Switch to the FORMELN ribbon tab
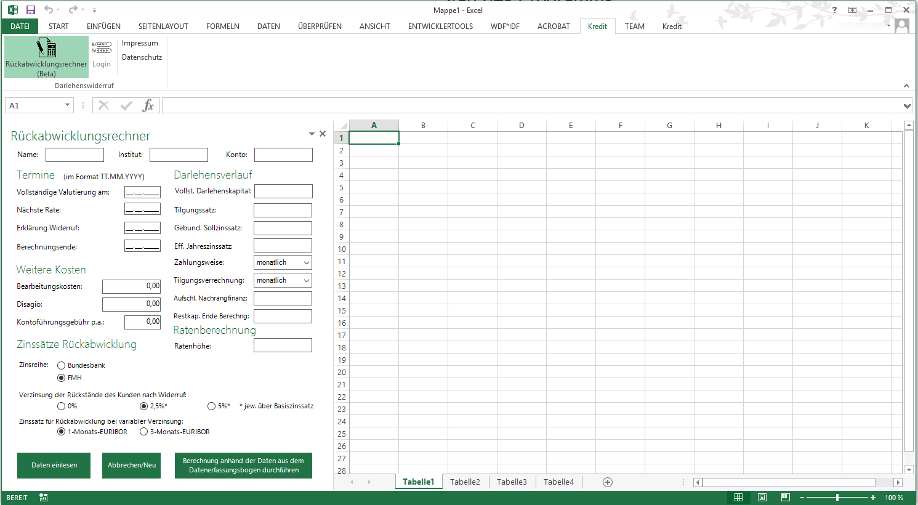The image size is (918, 505). pyautogui.click(x=223, y=26)
